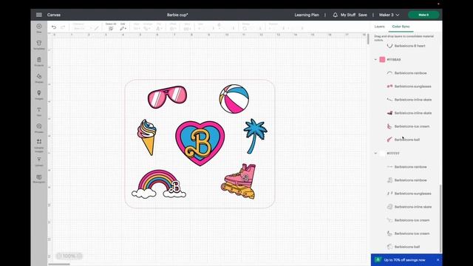Open the 70% off savings banner
Viewport: 473px width, 266px height.
coord(404,259)
